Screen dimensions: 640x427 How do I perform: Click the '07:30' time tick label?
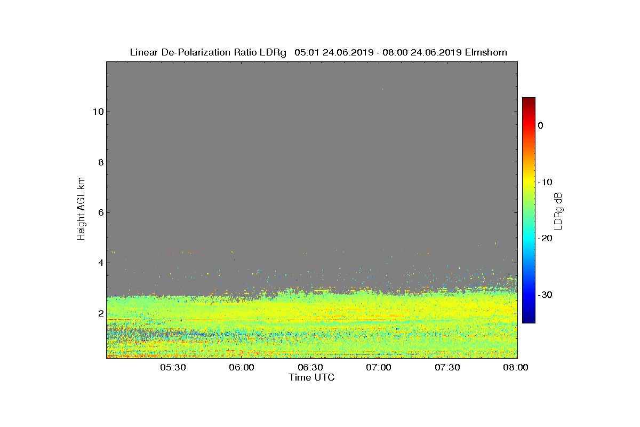click(x=448, y=367)
